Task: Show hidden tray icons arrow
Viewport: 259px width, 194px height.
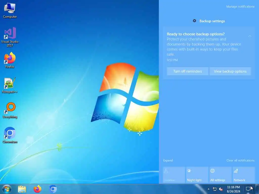Action: tap(208, 189)
